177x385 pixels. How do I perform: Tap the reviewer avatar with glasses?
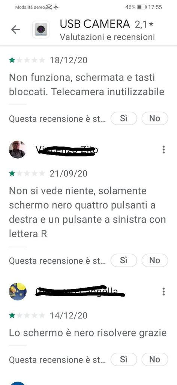17,150
